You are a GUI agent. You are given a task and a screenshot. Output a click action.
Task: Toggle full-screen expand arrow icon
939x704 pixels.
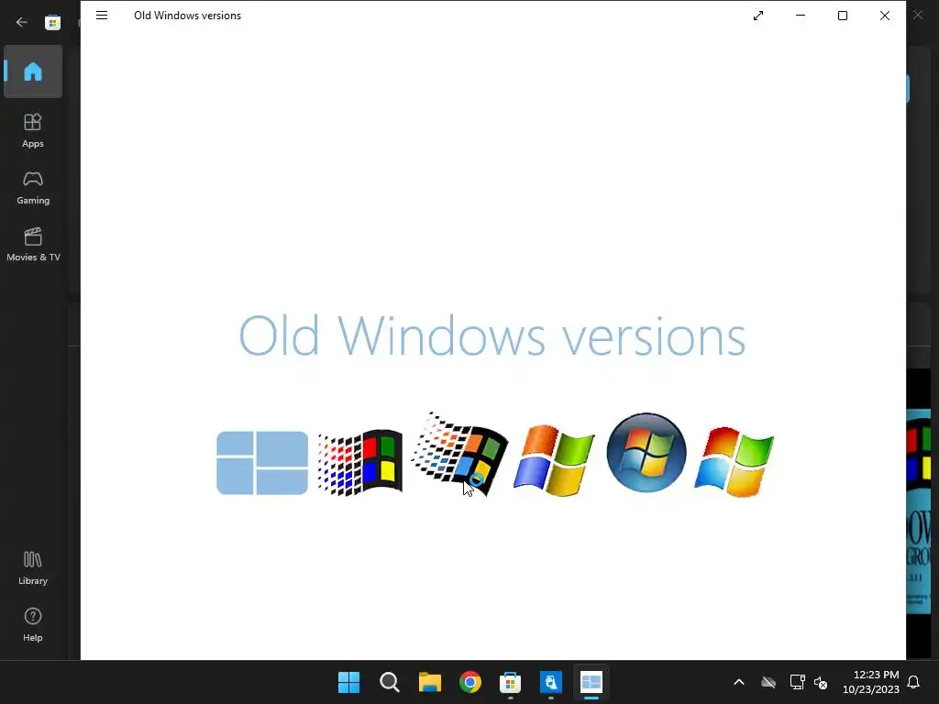point(758,16)
